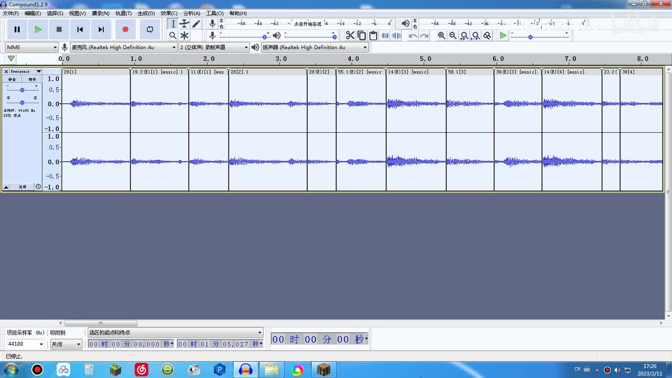Viewport: 672px width, 378px height.
Task: Open the 吸附到 snap-to dropdown showing 关闭
Action: [66, 344]
